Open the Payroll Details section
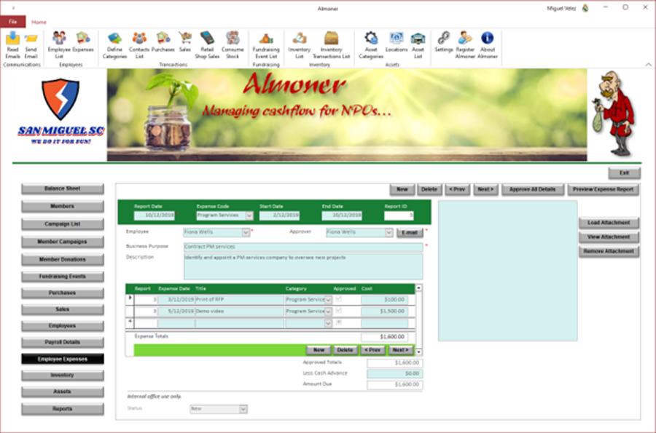The height and width of the screenshot is (433, 656). pyautogui.click(x=63, y=342)
